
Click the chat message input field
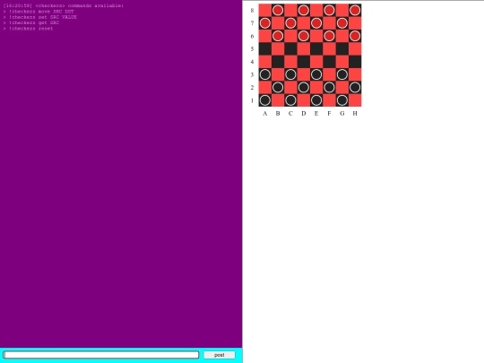point(101,355)
